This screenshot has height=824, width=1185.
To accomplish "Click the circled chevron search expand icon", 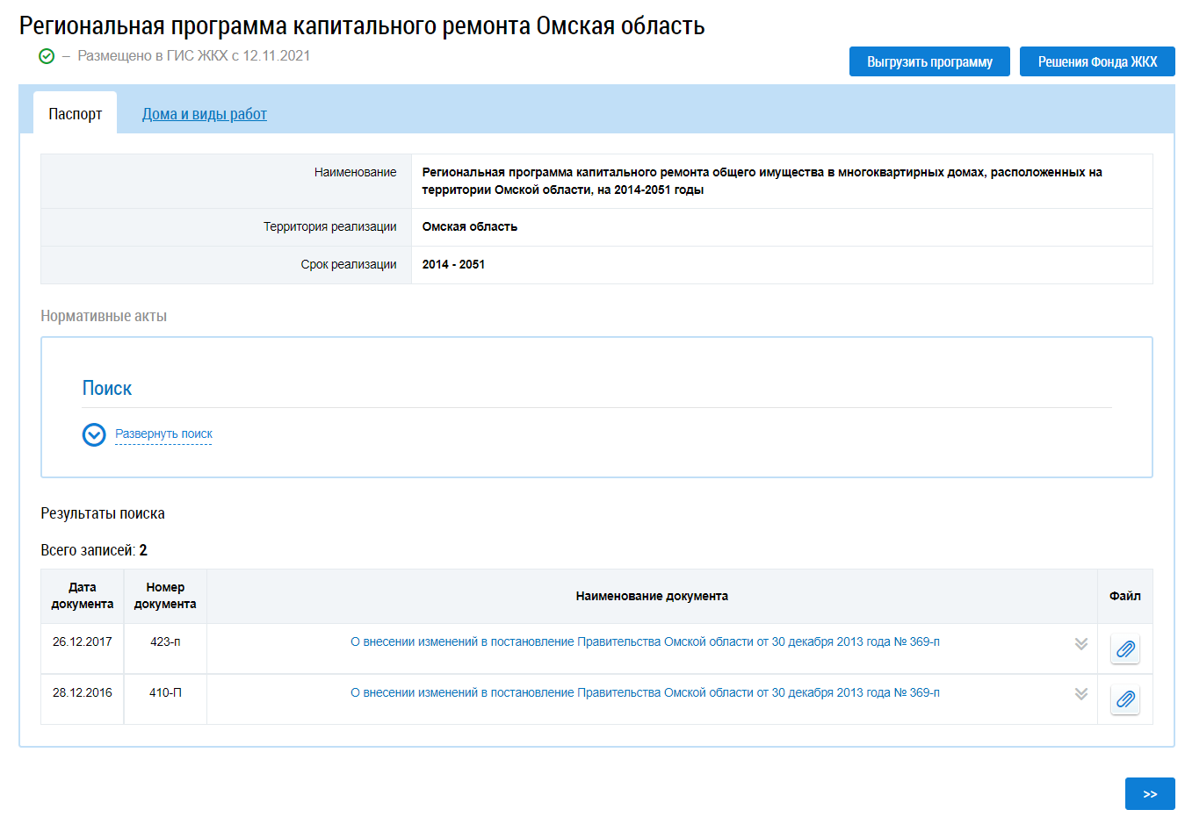I will (94, 434).
